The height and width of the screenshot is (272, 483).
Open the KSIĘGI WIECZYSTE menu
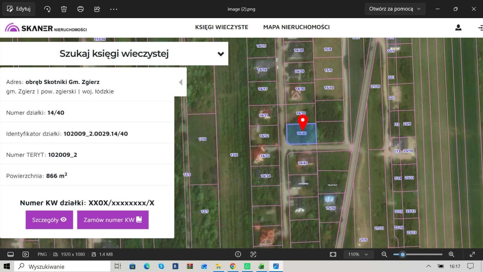(222, 27)
